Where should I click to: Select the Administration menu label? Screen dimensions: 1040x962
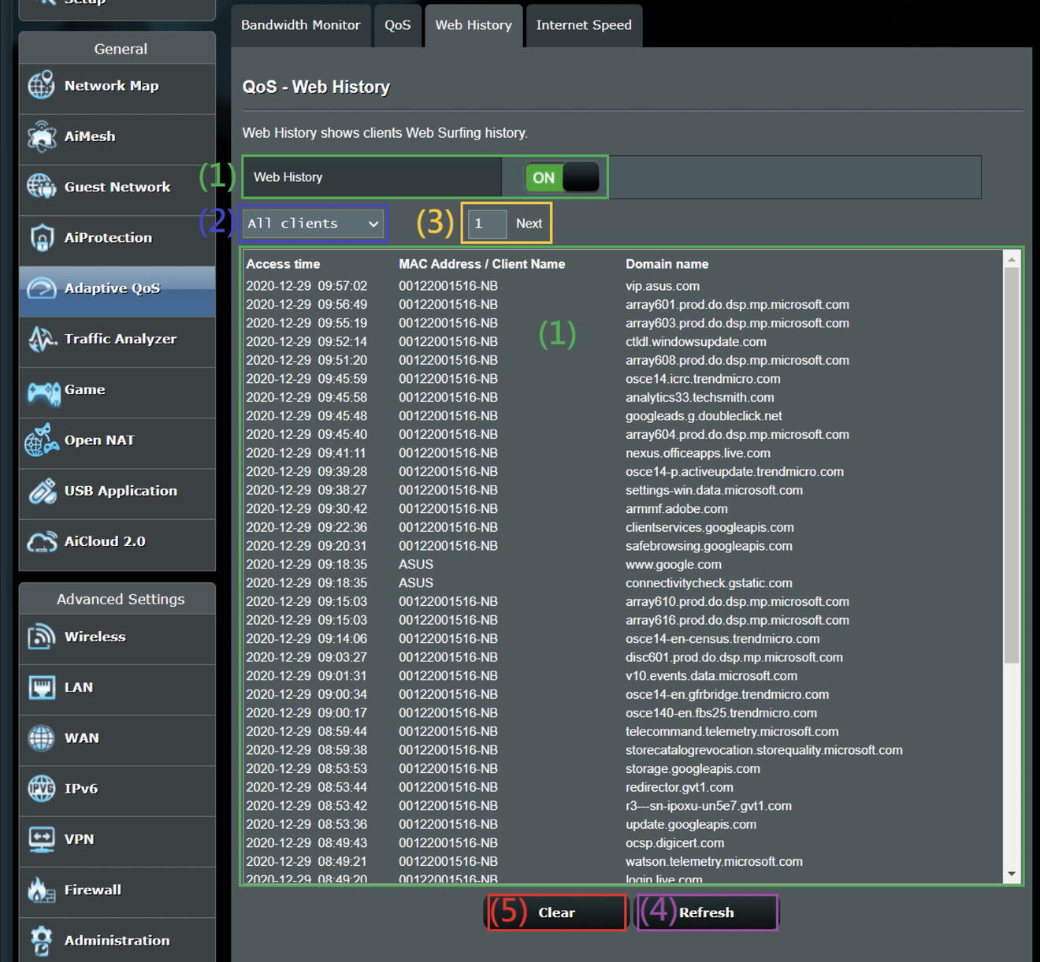point(117,941)
